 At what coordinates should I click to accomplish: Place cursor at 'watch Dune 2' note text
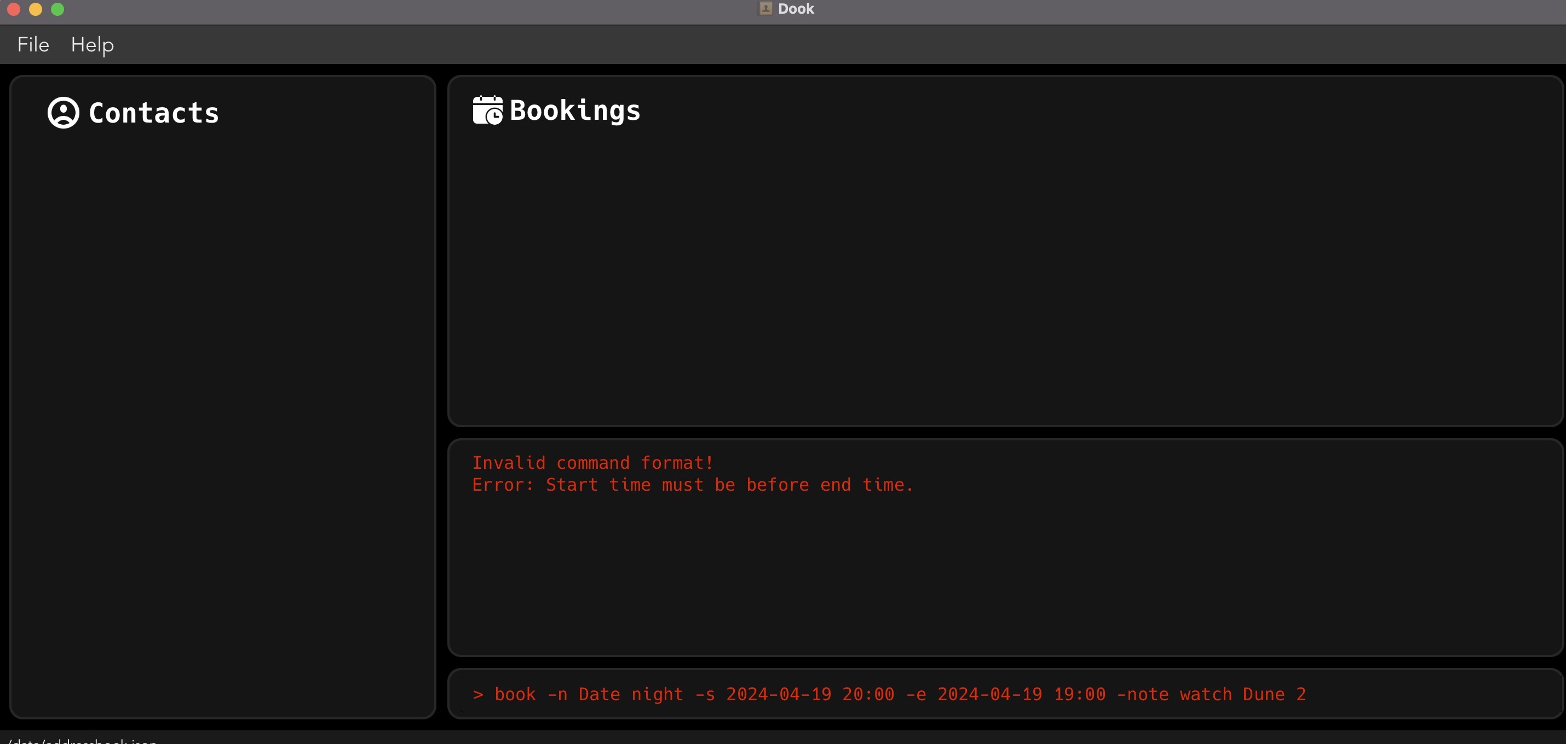(x=1242, y=694)
